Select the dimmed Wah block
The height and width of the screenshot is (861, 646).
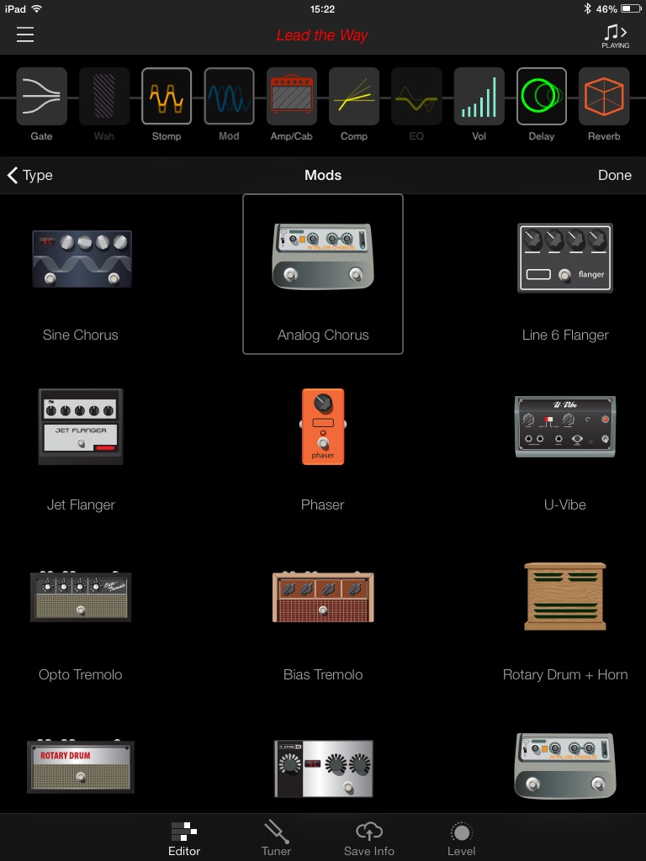[x=103, y=97]
